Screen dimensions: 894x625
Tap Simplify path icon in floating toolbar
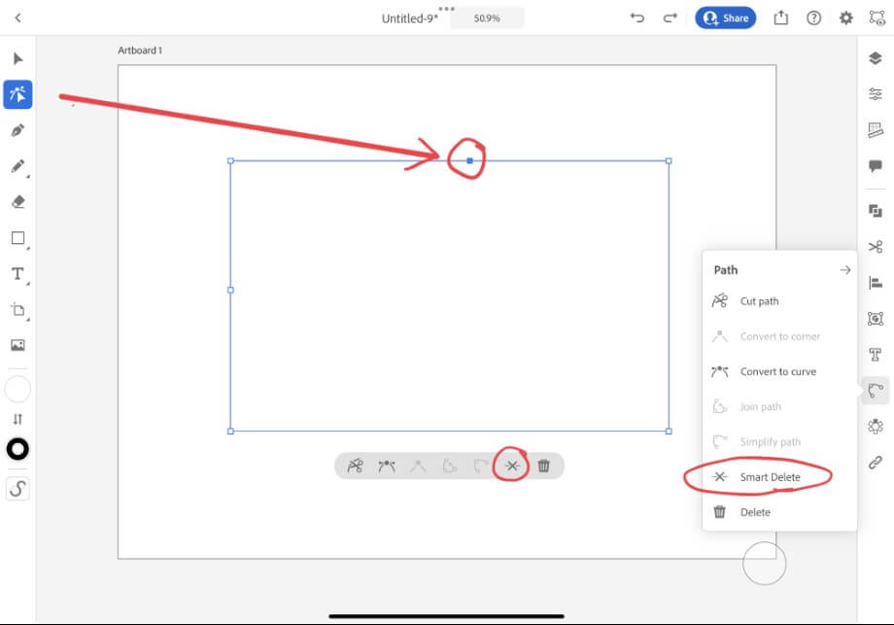coord(481,466)
